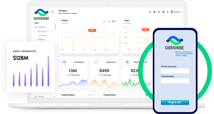Switch Visitors chart to 2019

(x=113, y=21)
